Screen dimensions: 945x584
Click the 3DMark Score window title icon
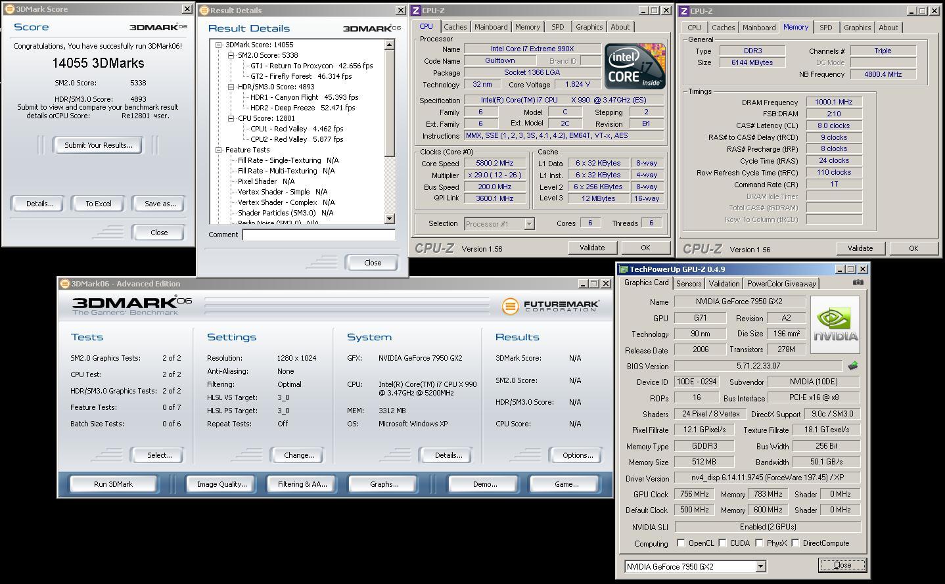pos(9,9)
